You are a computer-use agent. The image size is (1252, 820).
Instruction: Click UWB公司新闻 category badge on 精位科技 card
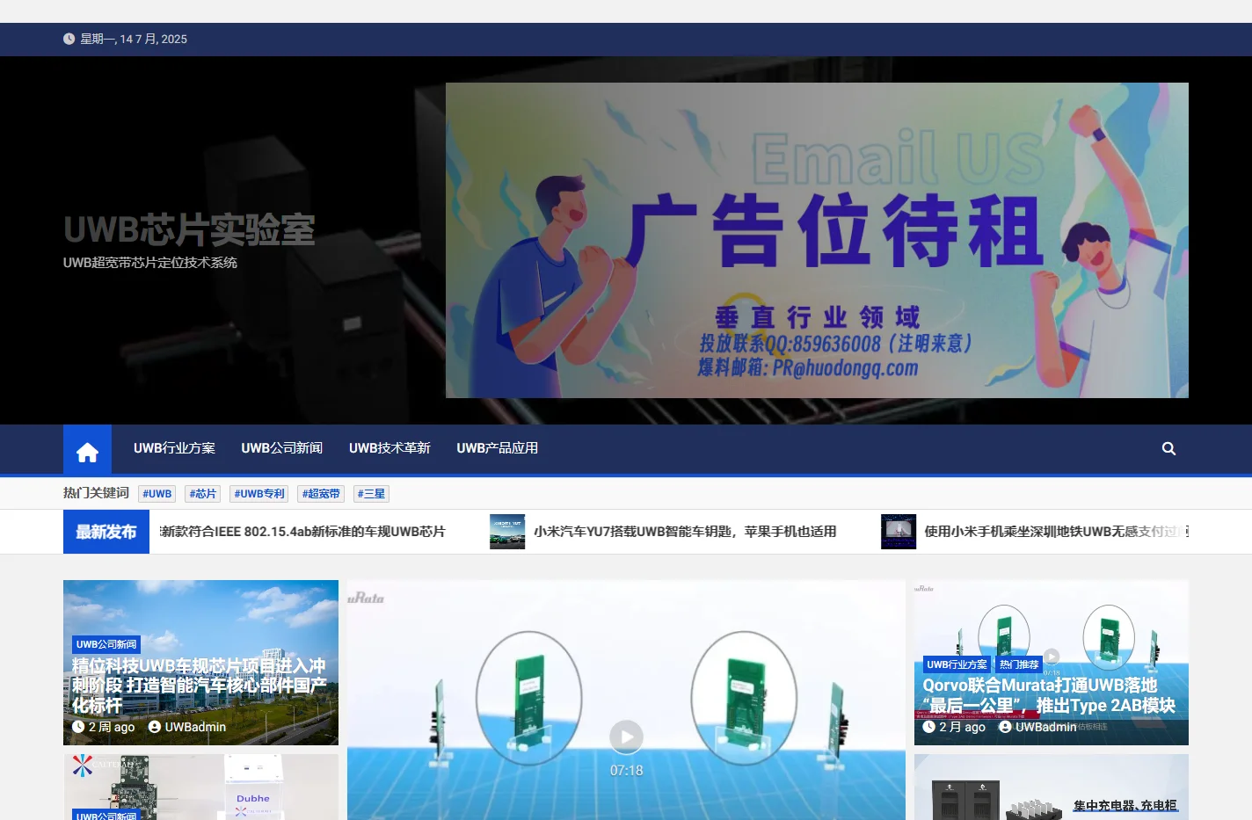click(x=106, y=644)
